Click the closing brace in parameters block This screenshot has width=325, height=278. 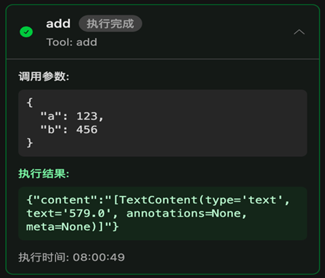(30, 143)
